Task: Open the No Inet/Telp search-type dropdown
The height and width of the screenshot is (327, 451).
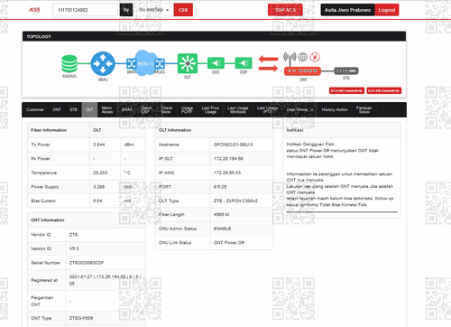Action: (x=154, y=10)
